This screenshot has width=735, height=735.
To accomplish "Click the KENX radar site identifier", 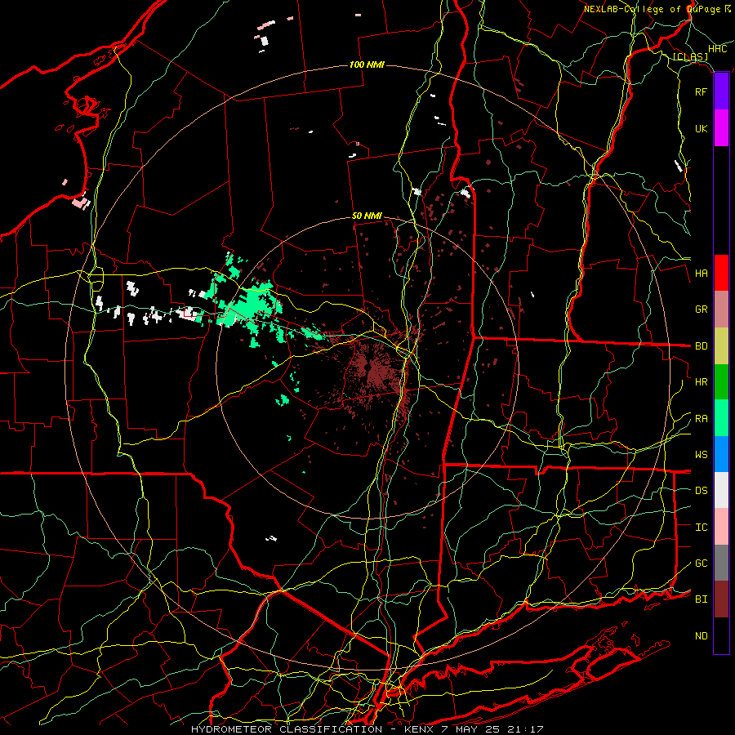I will (420, 729).
